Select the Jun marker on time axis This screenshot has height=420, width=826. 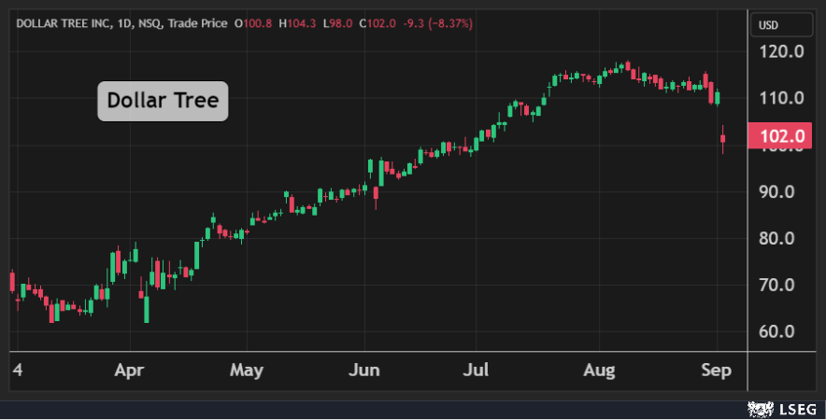(x=364, y=371)
